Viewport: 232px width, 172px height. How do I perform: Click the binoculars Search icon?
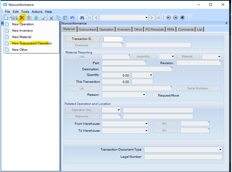pyautogui.click(x=82, y=18)
